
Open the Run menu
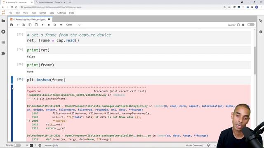pyautogui.click(x=34, y=13)
